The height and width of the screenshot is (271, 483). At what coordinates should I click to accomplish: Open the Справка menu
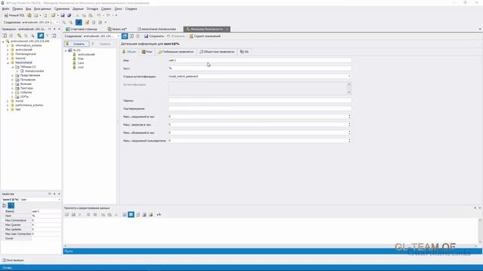point(131,9)
